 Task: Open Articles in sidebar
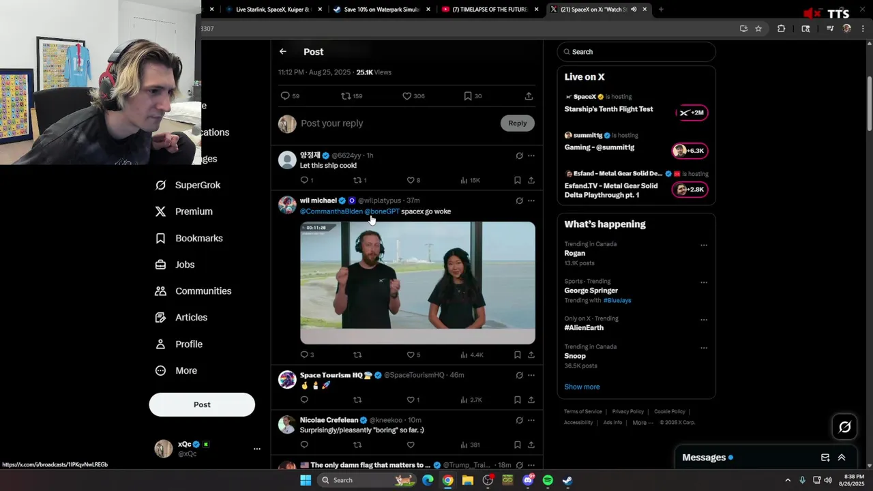181,317
